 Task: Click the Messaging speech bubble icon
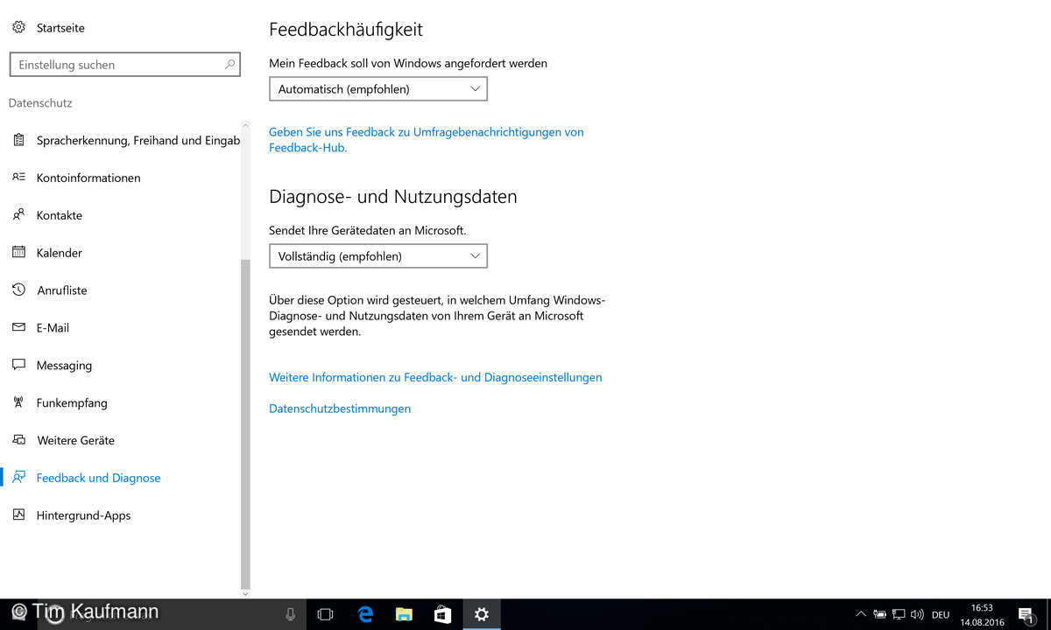[18, 365]
